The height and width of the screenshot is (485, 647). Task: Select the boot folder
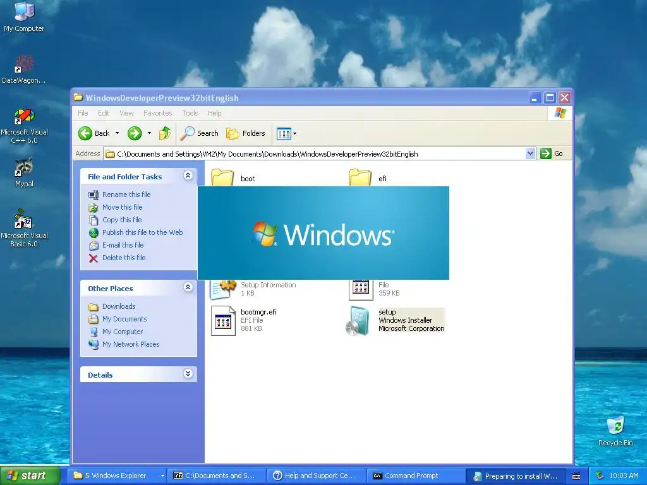(233, 177)
